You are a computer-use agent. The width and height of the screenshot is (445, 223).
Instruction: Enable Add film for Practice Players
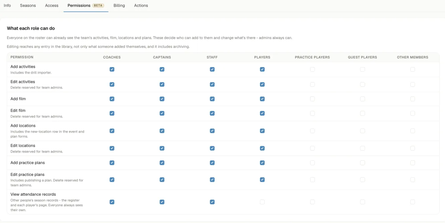pyautogui.click(x=312, y=99)
